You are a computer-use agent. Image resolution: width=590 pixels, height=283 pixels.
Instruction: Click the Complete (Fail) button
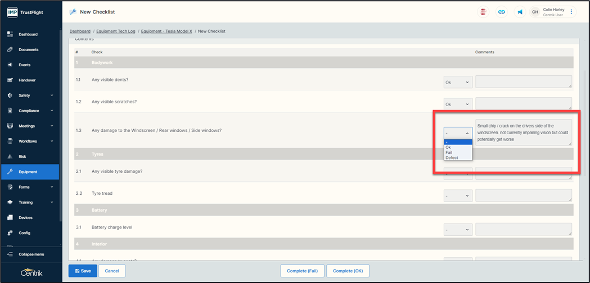[x=302, y=271]
